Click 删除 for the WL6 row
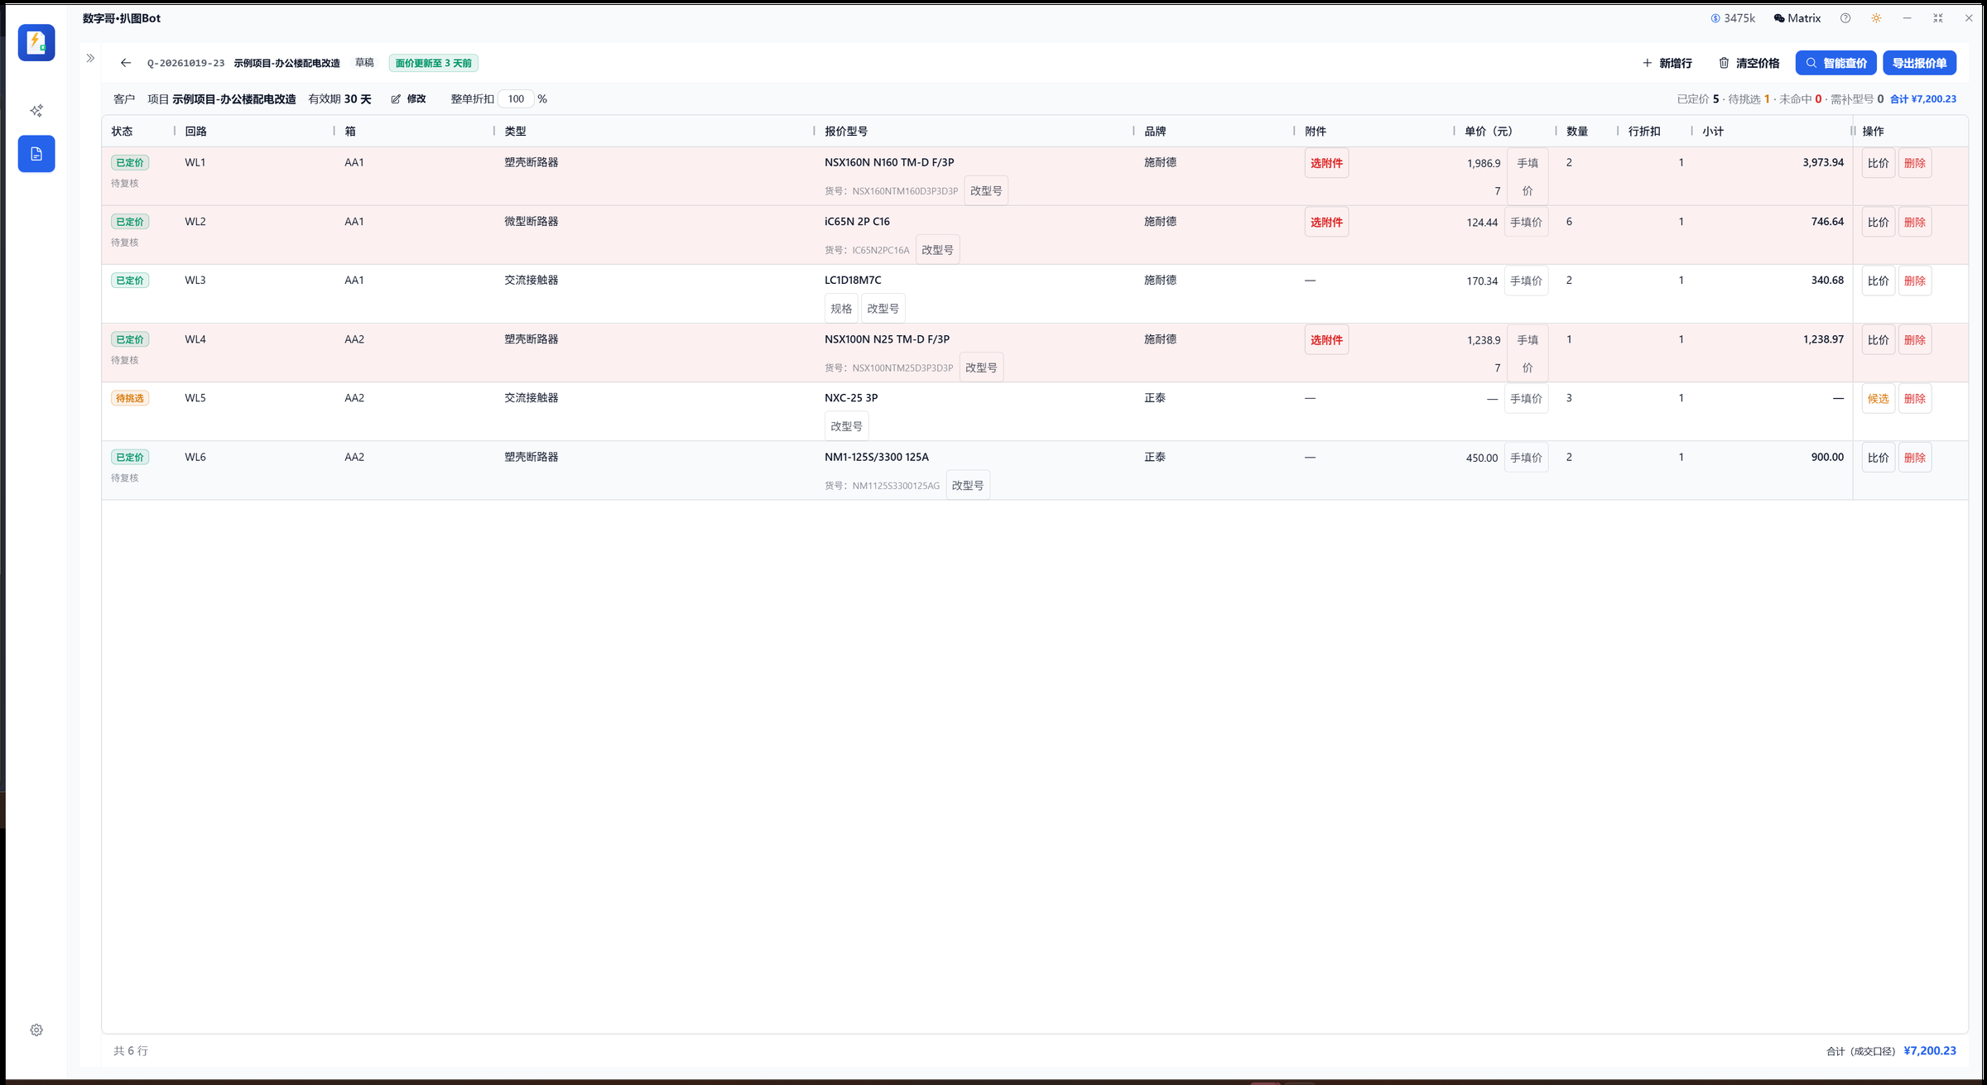Screen dimensions: 1987x1085 (x=1914, y=458)
